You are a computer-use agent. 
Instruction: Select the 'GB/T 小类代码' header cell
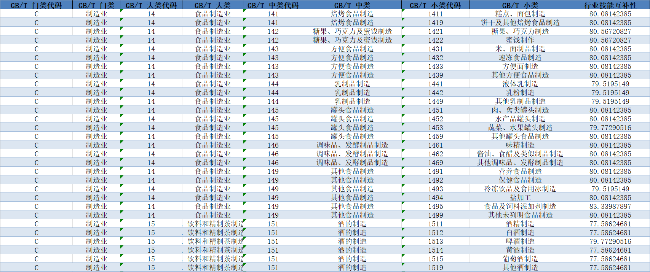click(435, 5)
